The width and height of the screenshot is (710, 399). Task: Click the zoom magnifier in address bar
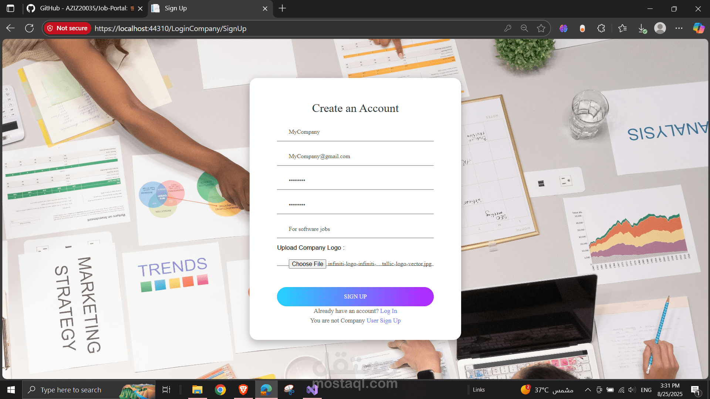click(x=524, y=28)
